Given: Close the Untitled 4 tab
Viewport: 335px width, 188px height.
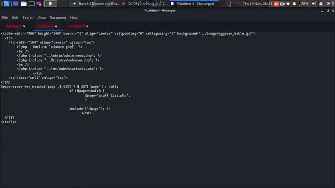Looking at the screenshot, I should pos(56,26).
